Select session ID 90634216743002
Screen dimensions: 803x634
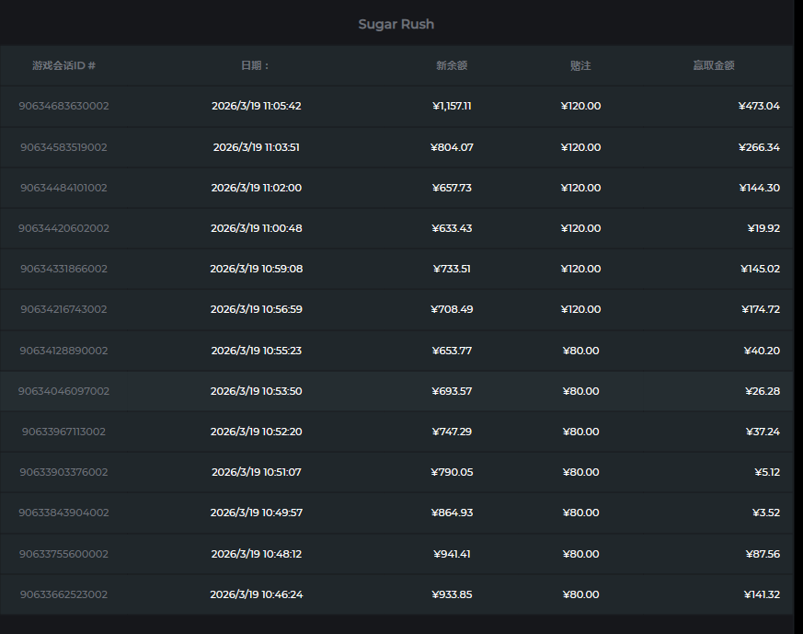63,309
